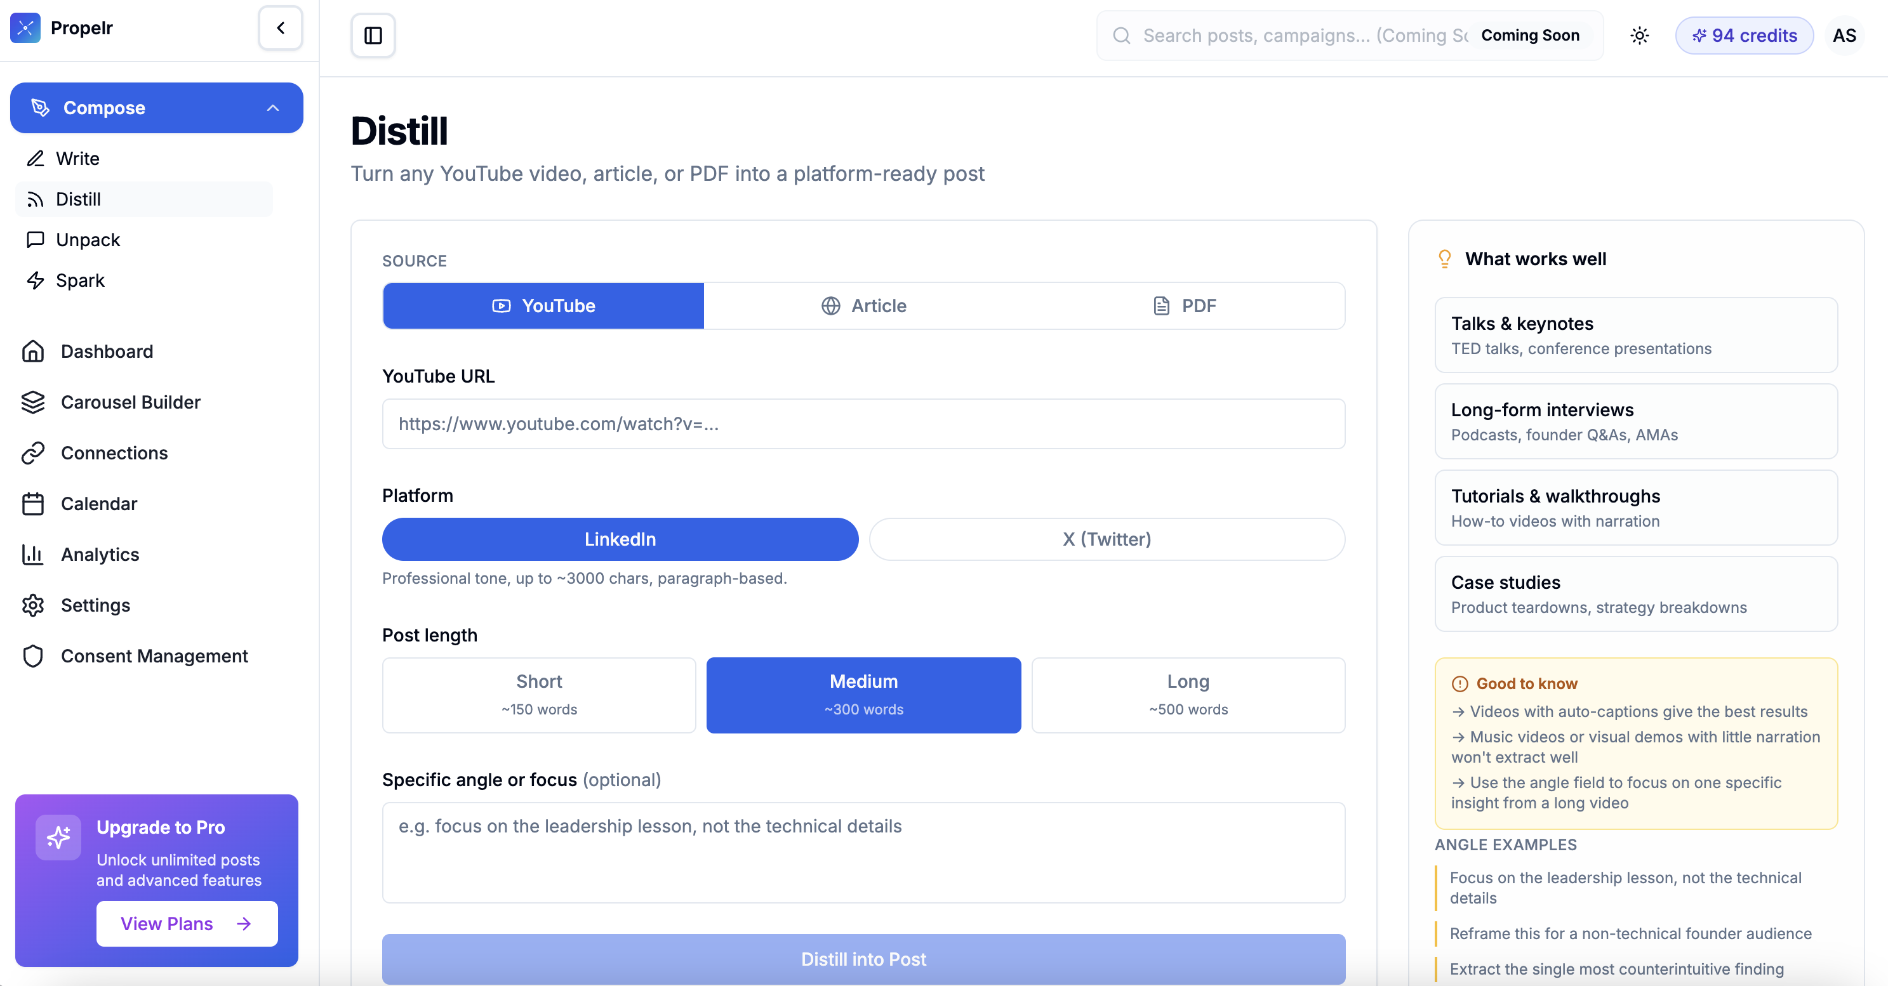The width and height of the screenshot is (1888, 986).
Task: Switch theme with the sun icon
Action: pos(1640,35)
